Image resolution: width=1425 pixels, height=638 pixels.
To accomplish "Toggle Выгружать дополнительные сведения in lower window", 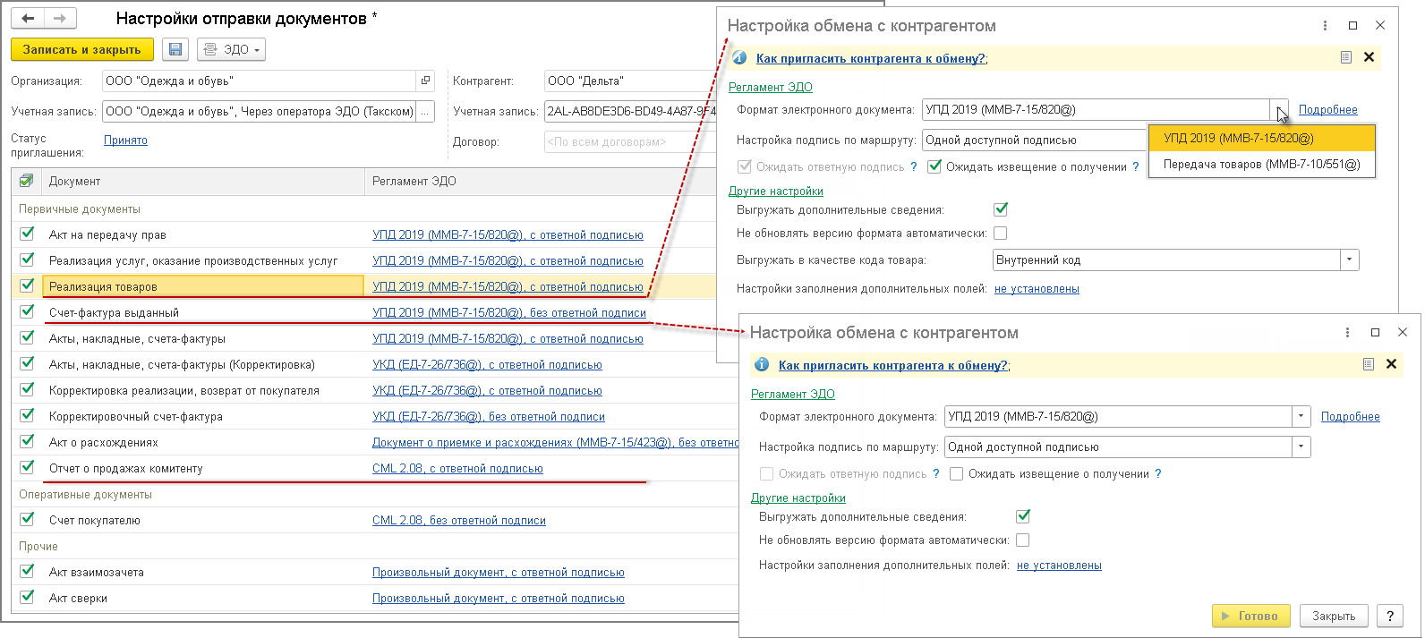I will tap(1023, 516).
